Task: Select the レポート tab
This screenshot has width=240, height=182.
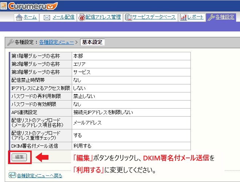Action: click(x=195, y=17)
